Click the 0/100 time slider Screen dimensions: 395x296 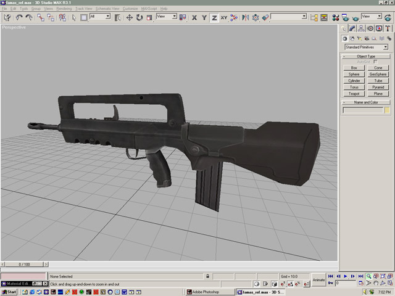(x=24, y=265)
